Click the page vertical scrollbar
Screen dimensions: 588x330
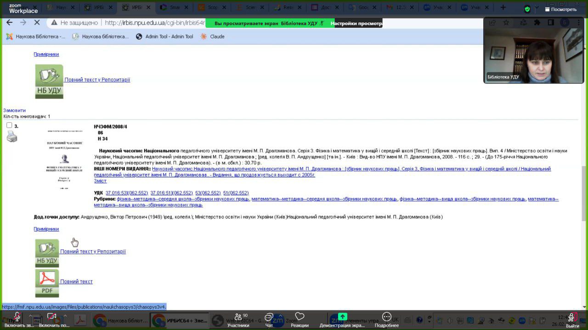click(x=584, y=183)
